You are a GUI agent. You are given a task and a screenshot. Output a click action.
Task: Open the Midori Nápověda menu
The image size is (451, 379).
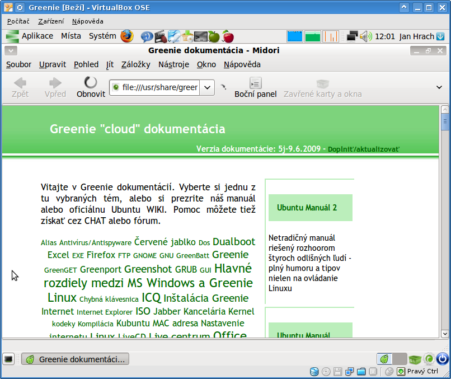coord(242,64)
